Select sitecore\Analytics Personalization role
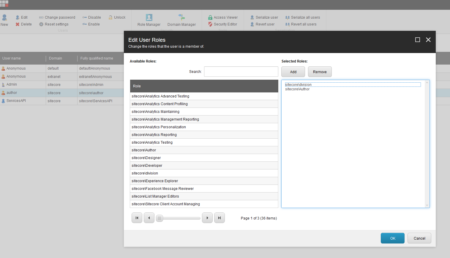 point(204,127)
